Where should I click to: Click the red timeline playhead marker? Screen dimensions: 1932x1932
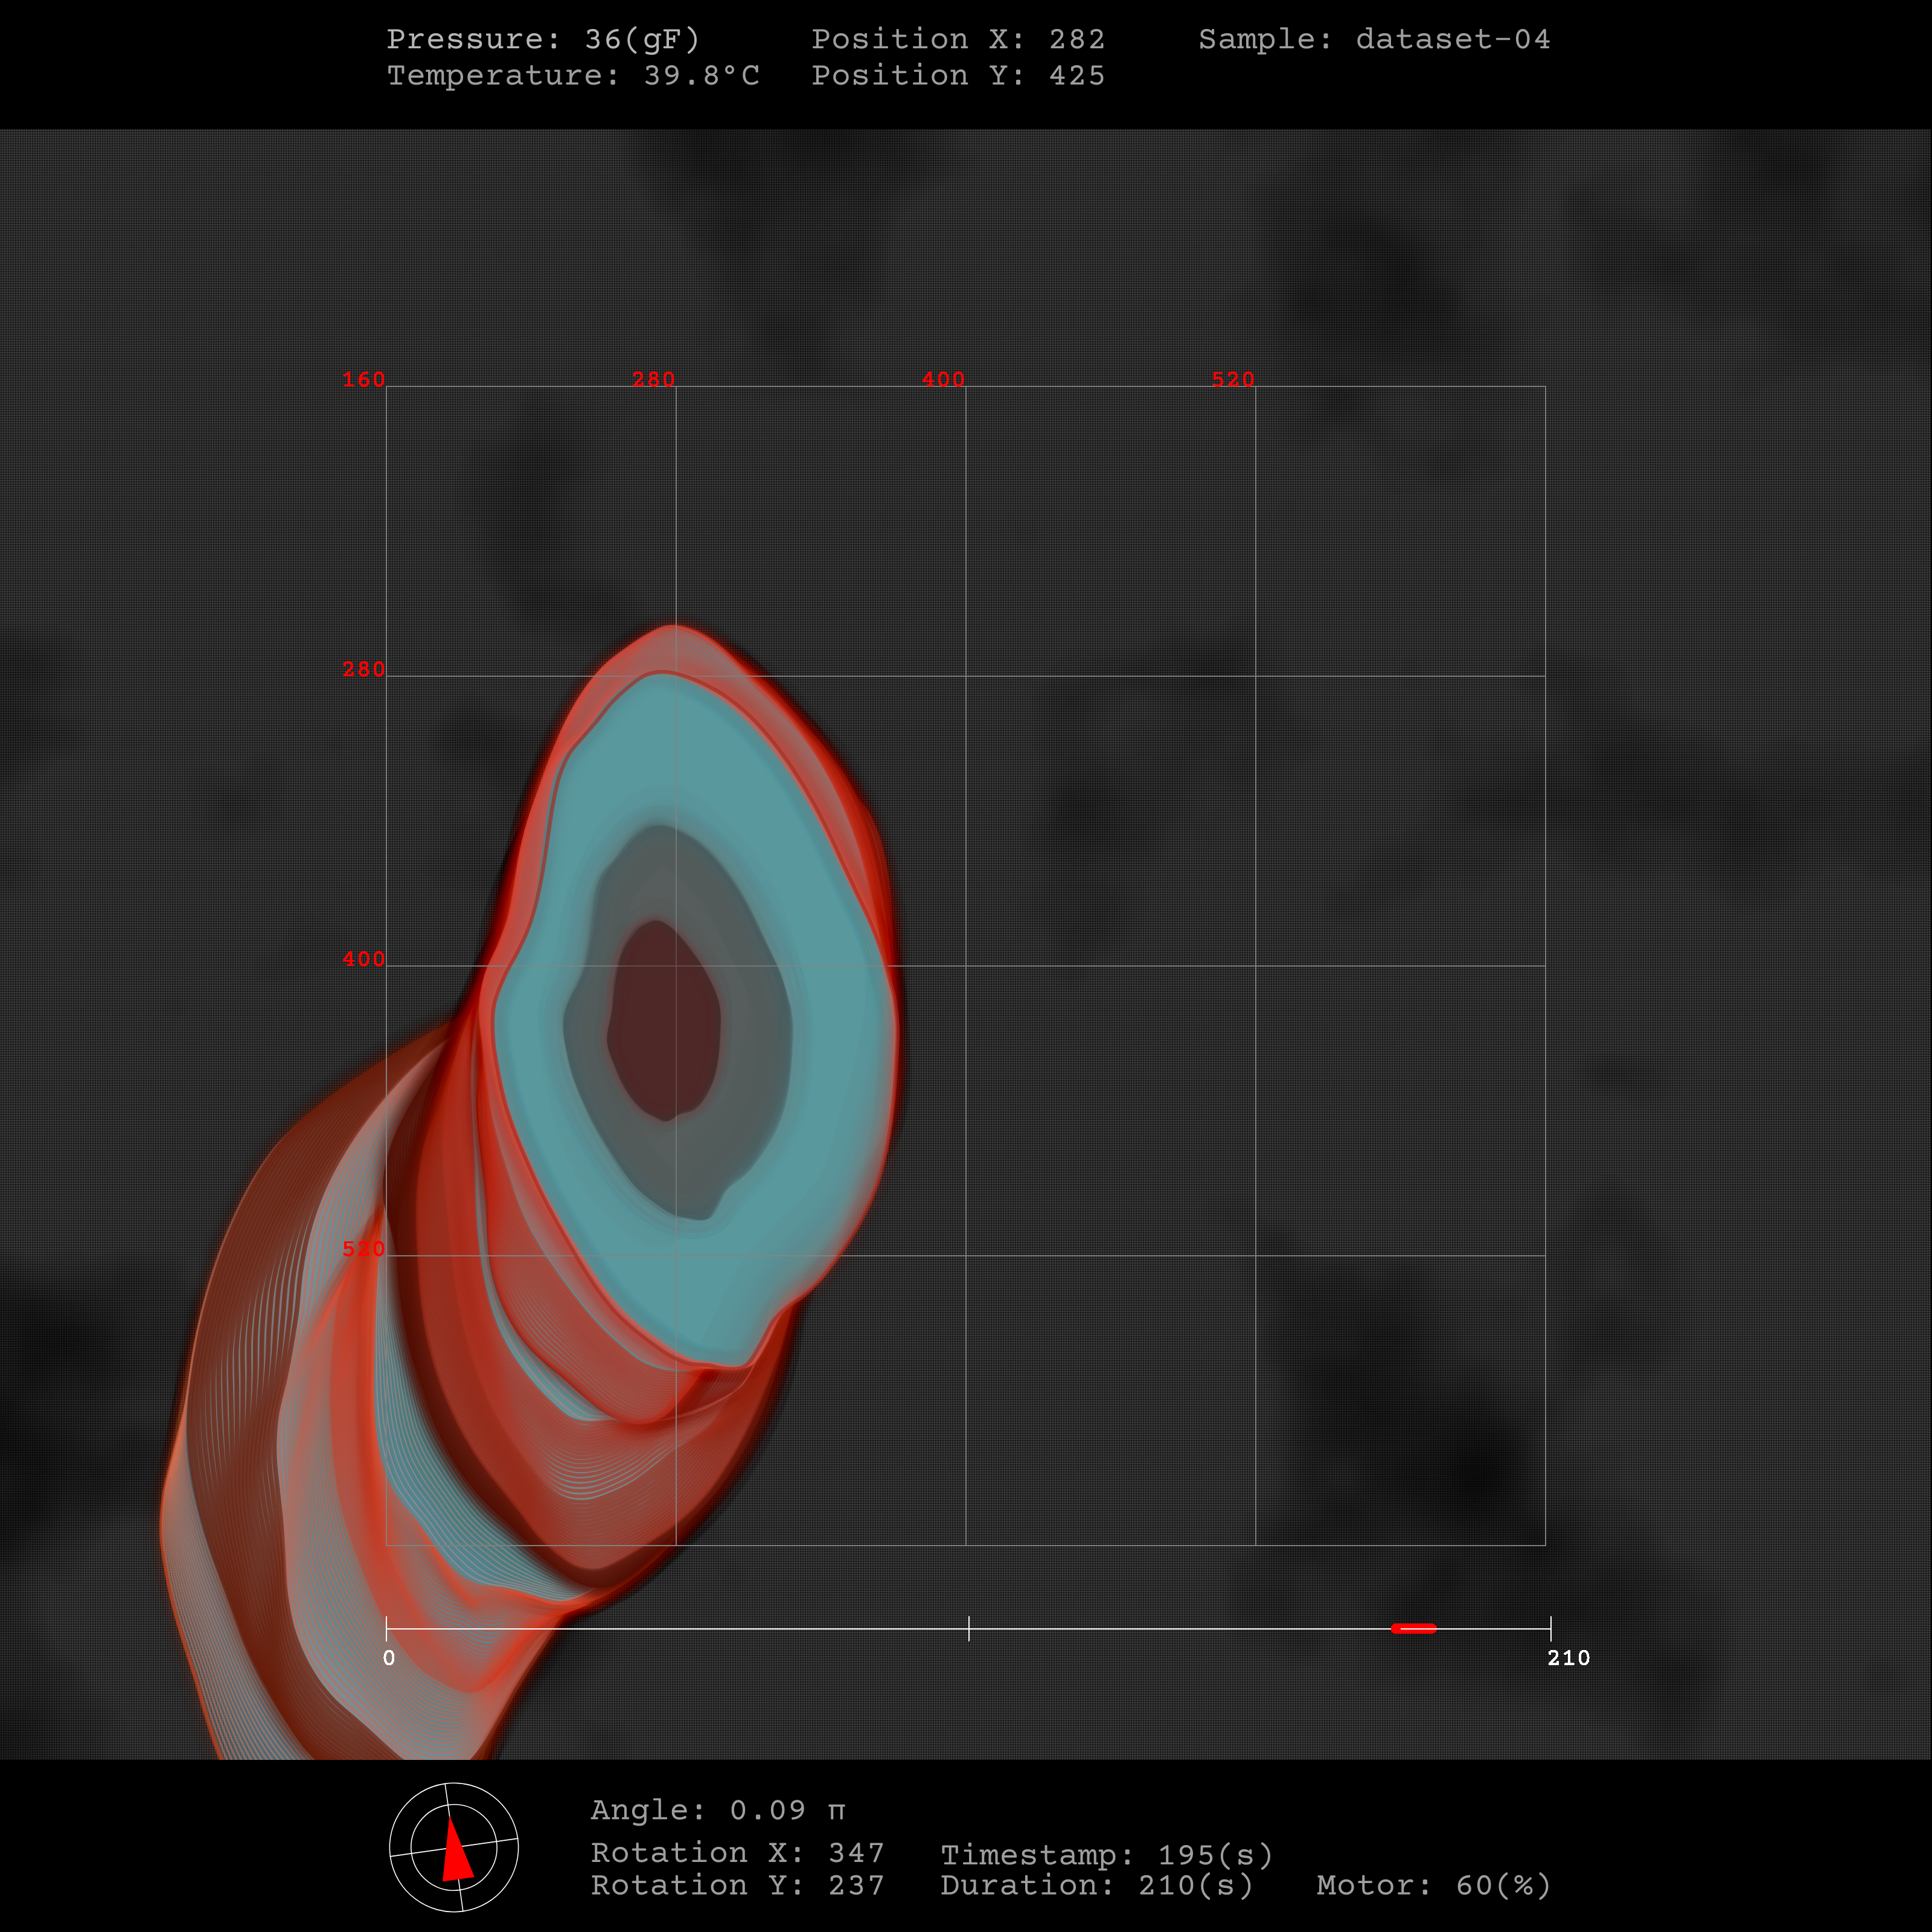pyautogui.click(x=1413, y=1629)
